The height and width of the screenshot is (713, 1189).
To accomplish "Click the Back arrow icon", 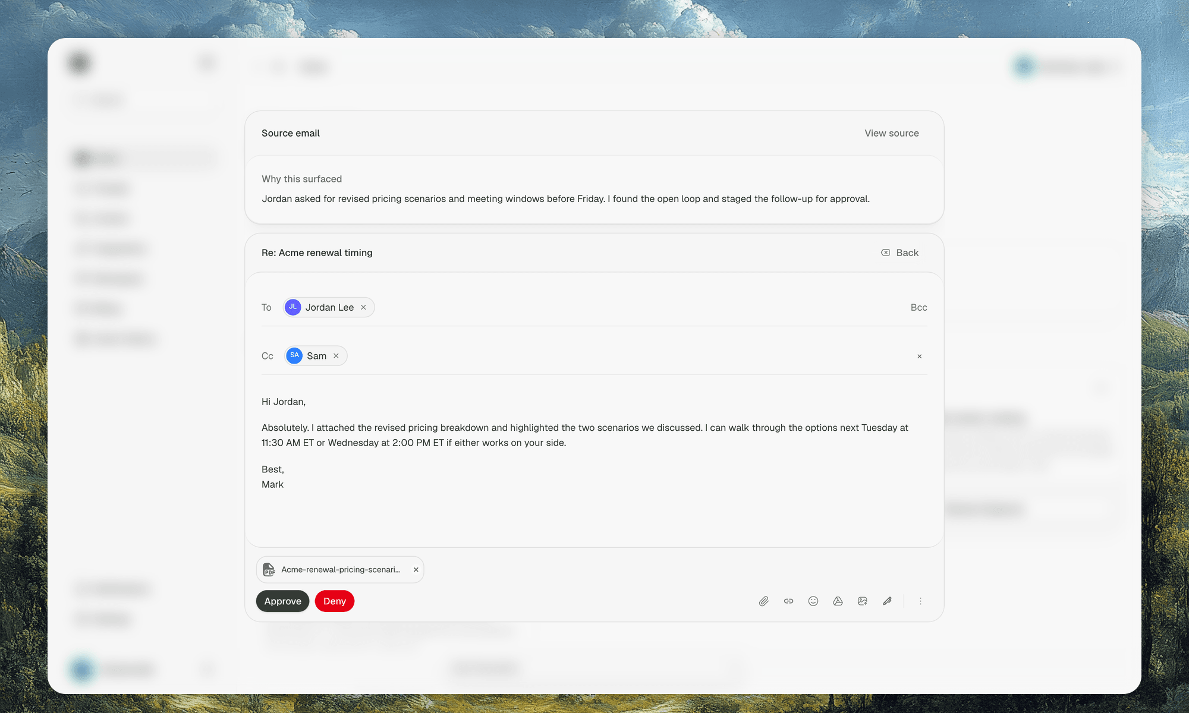I will (x=885, y=253).
